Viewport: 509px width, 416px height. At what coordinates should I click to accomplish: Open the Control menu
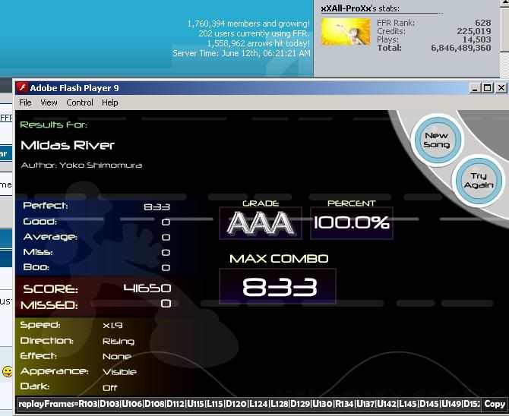click(80, 102)
